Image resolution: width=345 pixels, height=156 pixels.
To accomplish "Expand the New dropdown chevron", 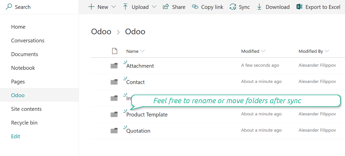I will (114, 7).
